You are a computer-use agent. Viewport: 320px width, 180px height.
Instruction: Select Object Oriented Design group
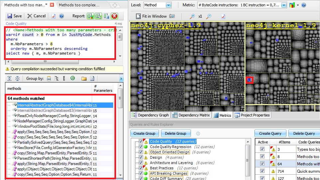click(x=170, y=152)
